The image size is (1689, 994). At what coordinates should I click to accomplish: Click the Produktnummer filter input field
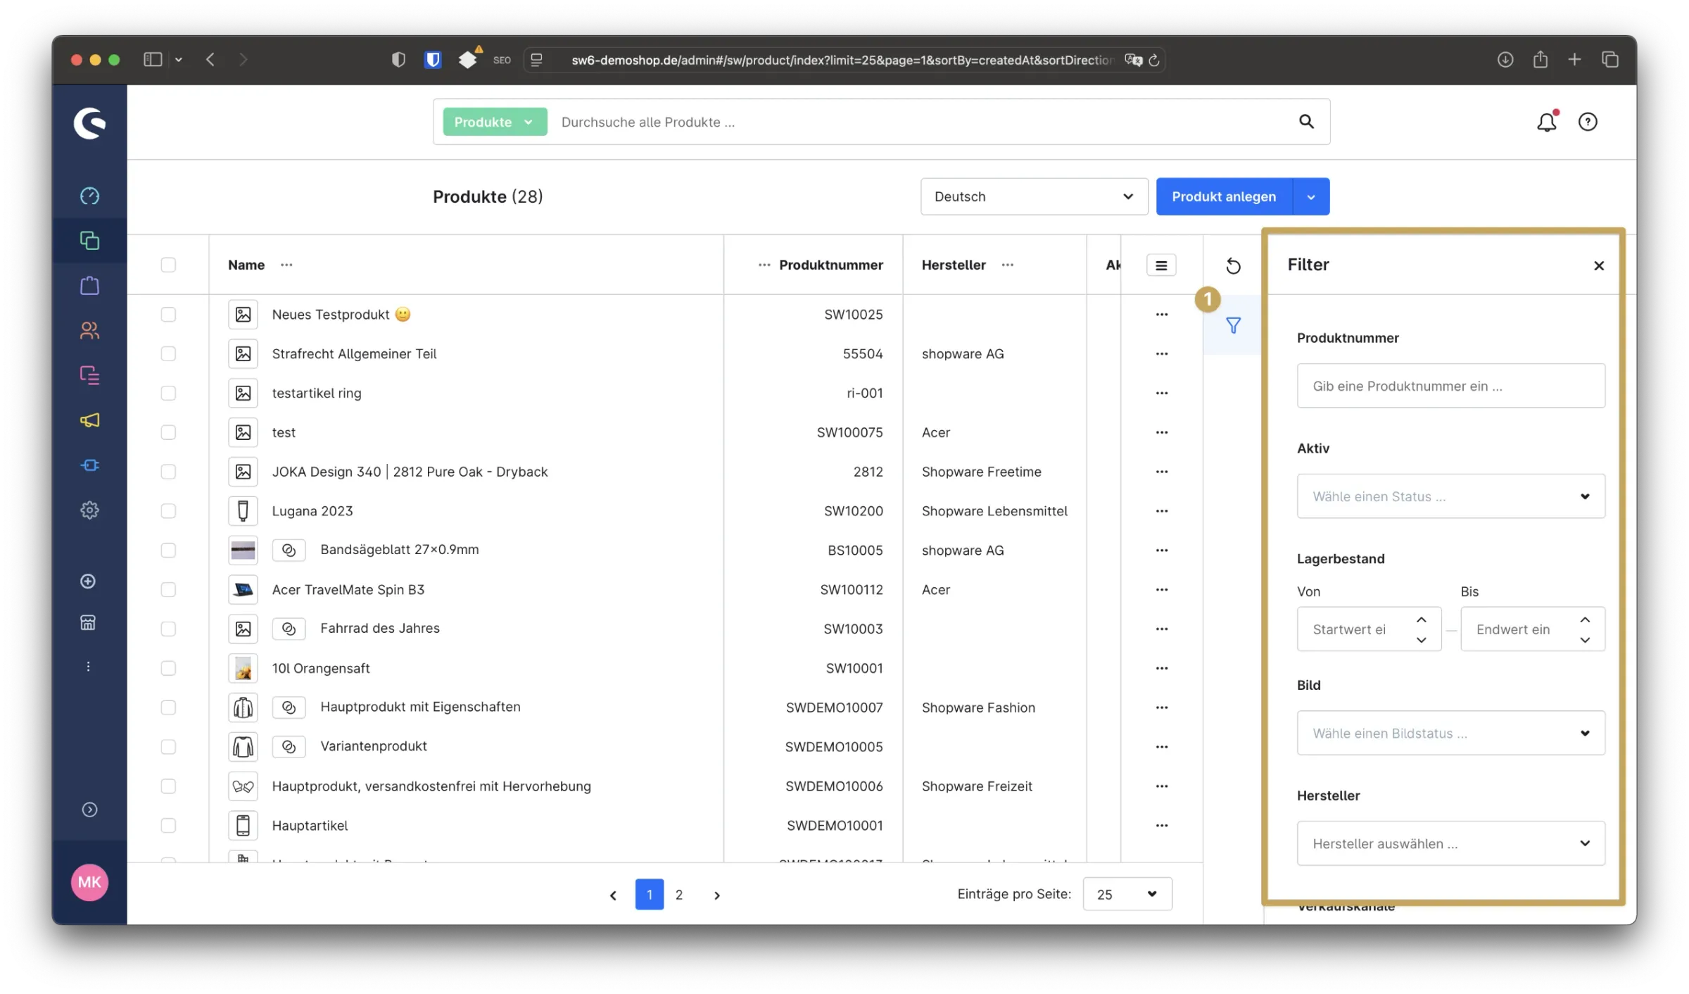(1450, 386)
